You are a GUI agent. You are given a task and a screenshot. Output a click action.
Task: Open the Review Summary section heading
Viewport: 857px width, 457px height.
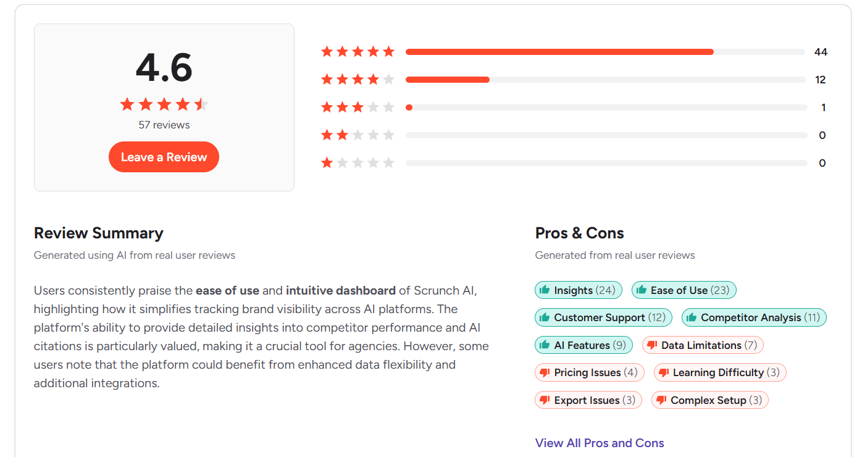click(x=98, y=233)
